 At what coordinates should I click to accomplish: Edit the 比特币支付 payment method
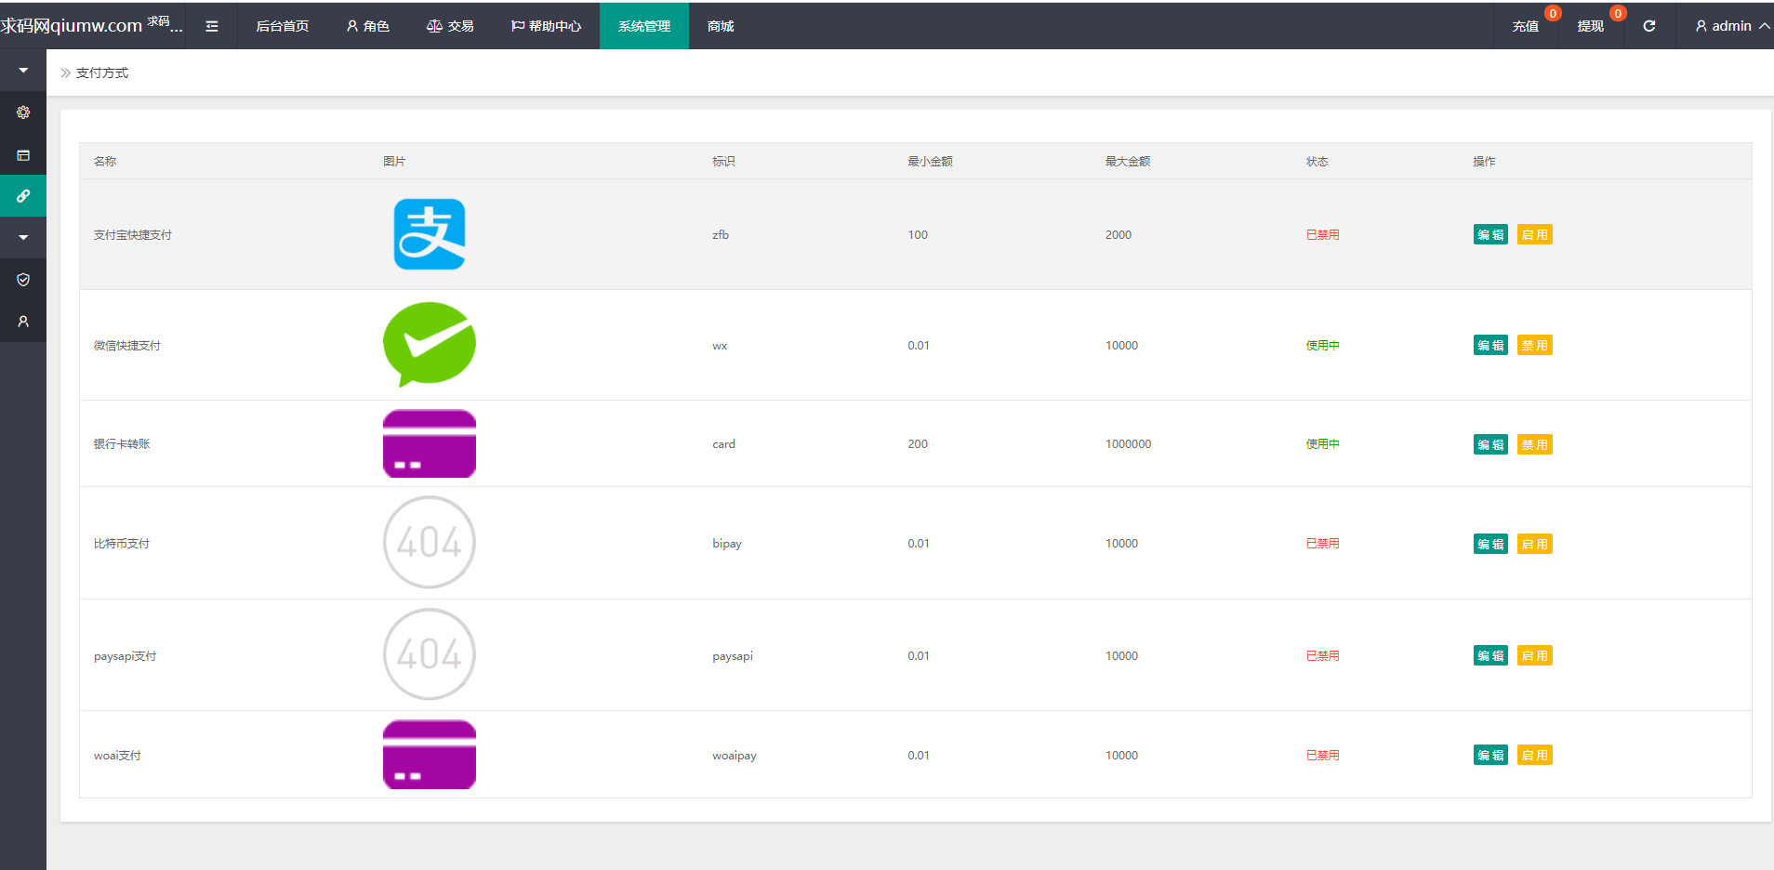click(x=1490, y=544)
